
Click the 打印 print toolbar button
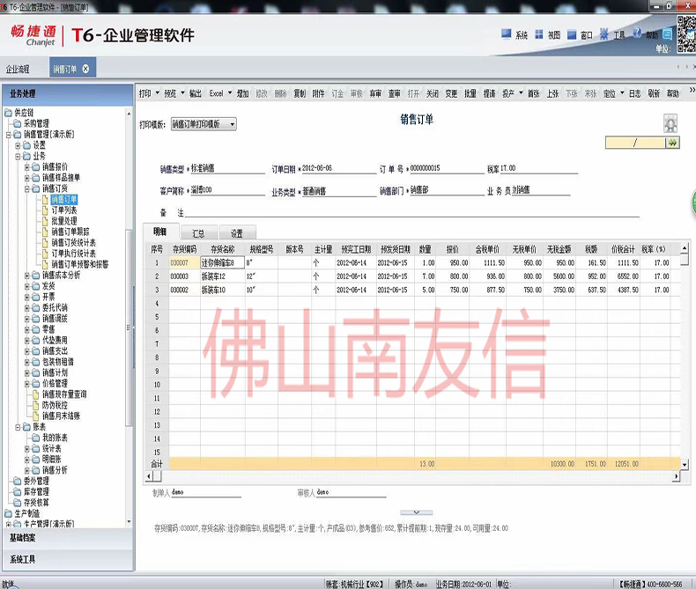pyautogui.click(x=144, y=93)
